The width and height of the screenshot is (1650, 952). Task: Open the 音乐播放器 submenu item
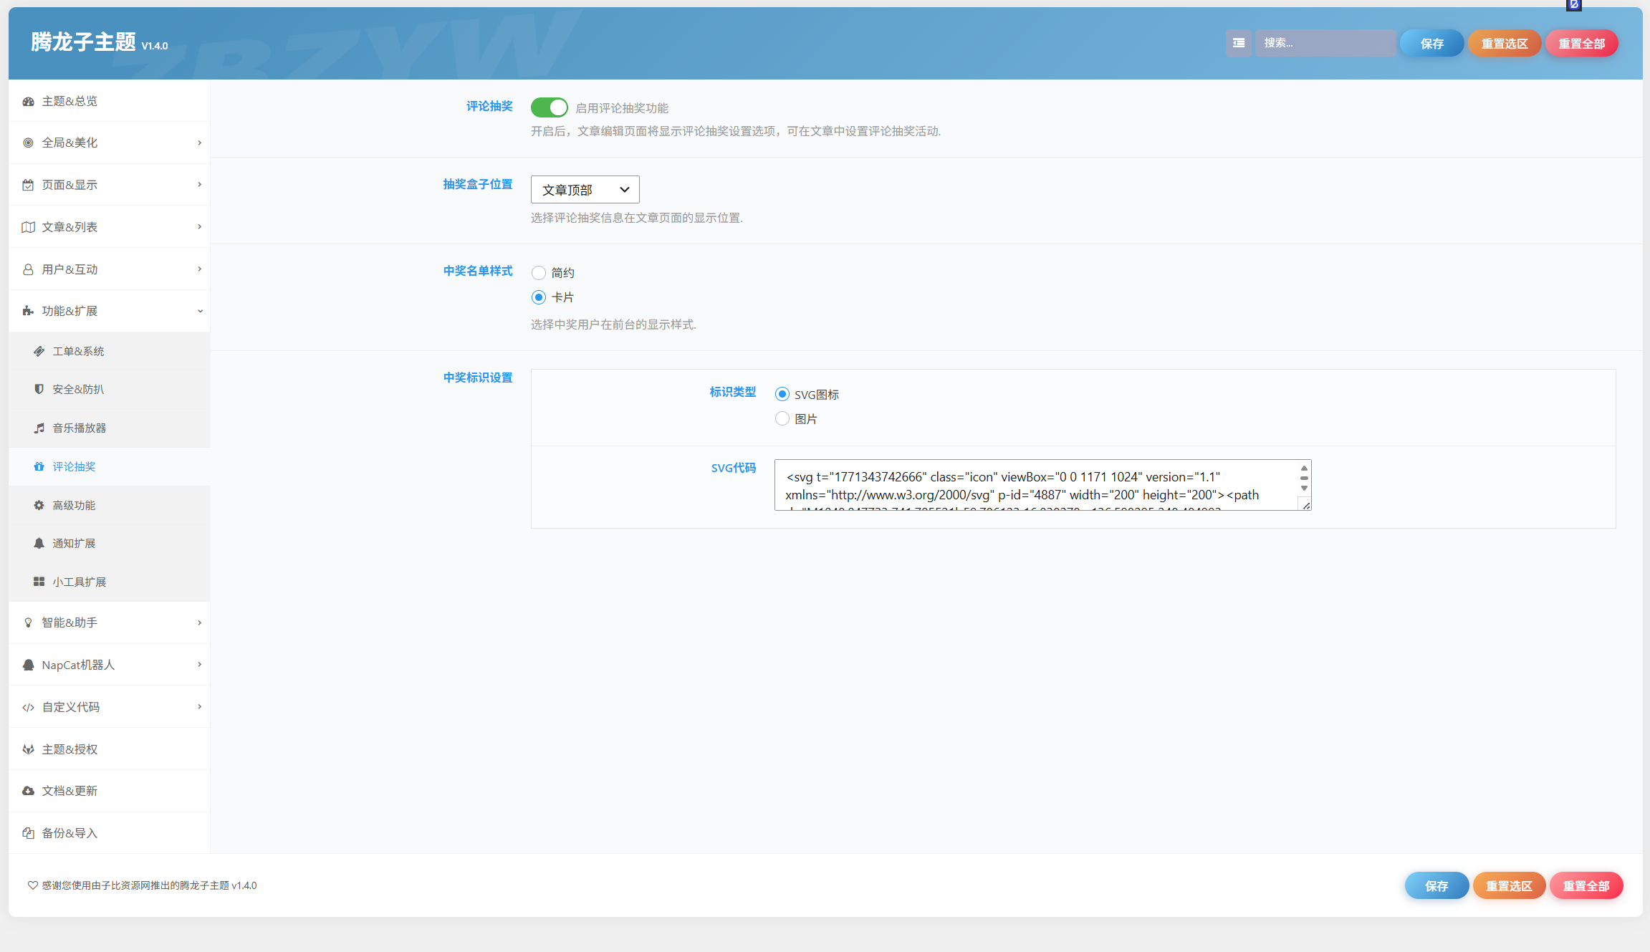point(109,428)
